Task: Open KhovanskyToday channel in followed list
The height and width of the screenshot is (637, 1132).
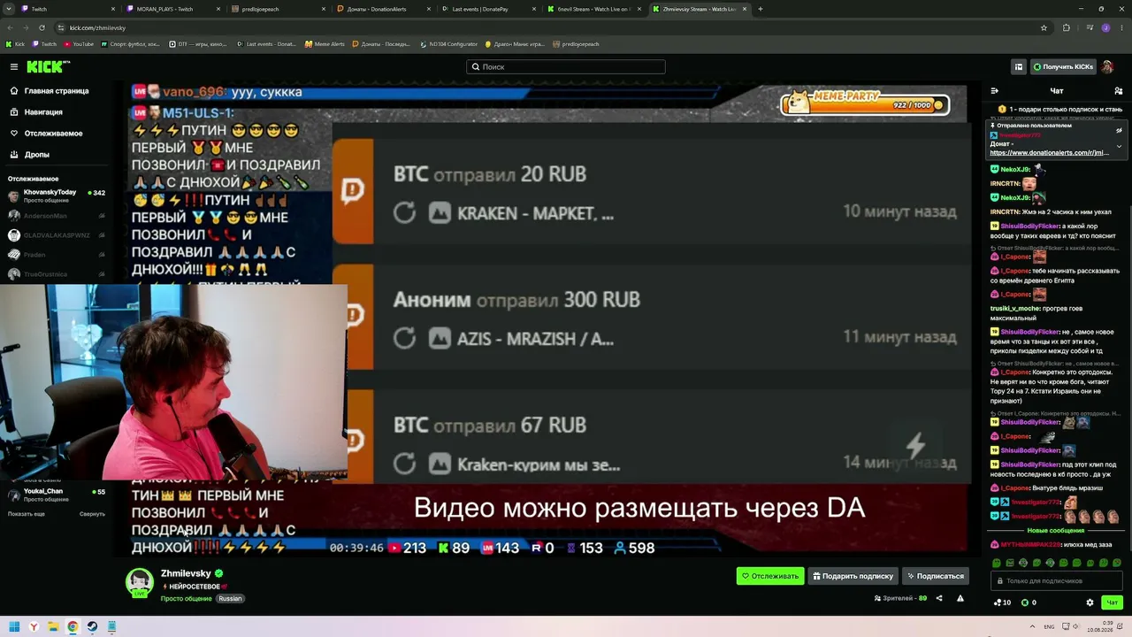Action: [57, 196]
